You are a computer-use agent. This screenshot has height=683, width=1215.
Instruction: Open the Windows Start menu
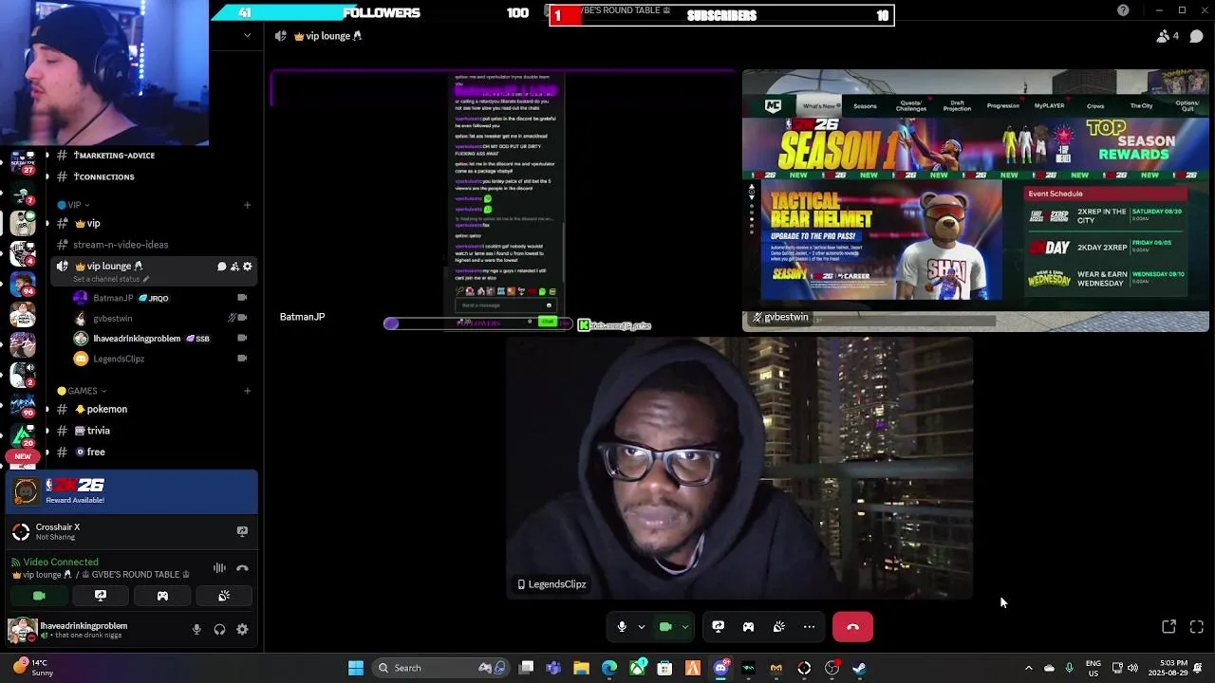[356, 668]
